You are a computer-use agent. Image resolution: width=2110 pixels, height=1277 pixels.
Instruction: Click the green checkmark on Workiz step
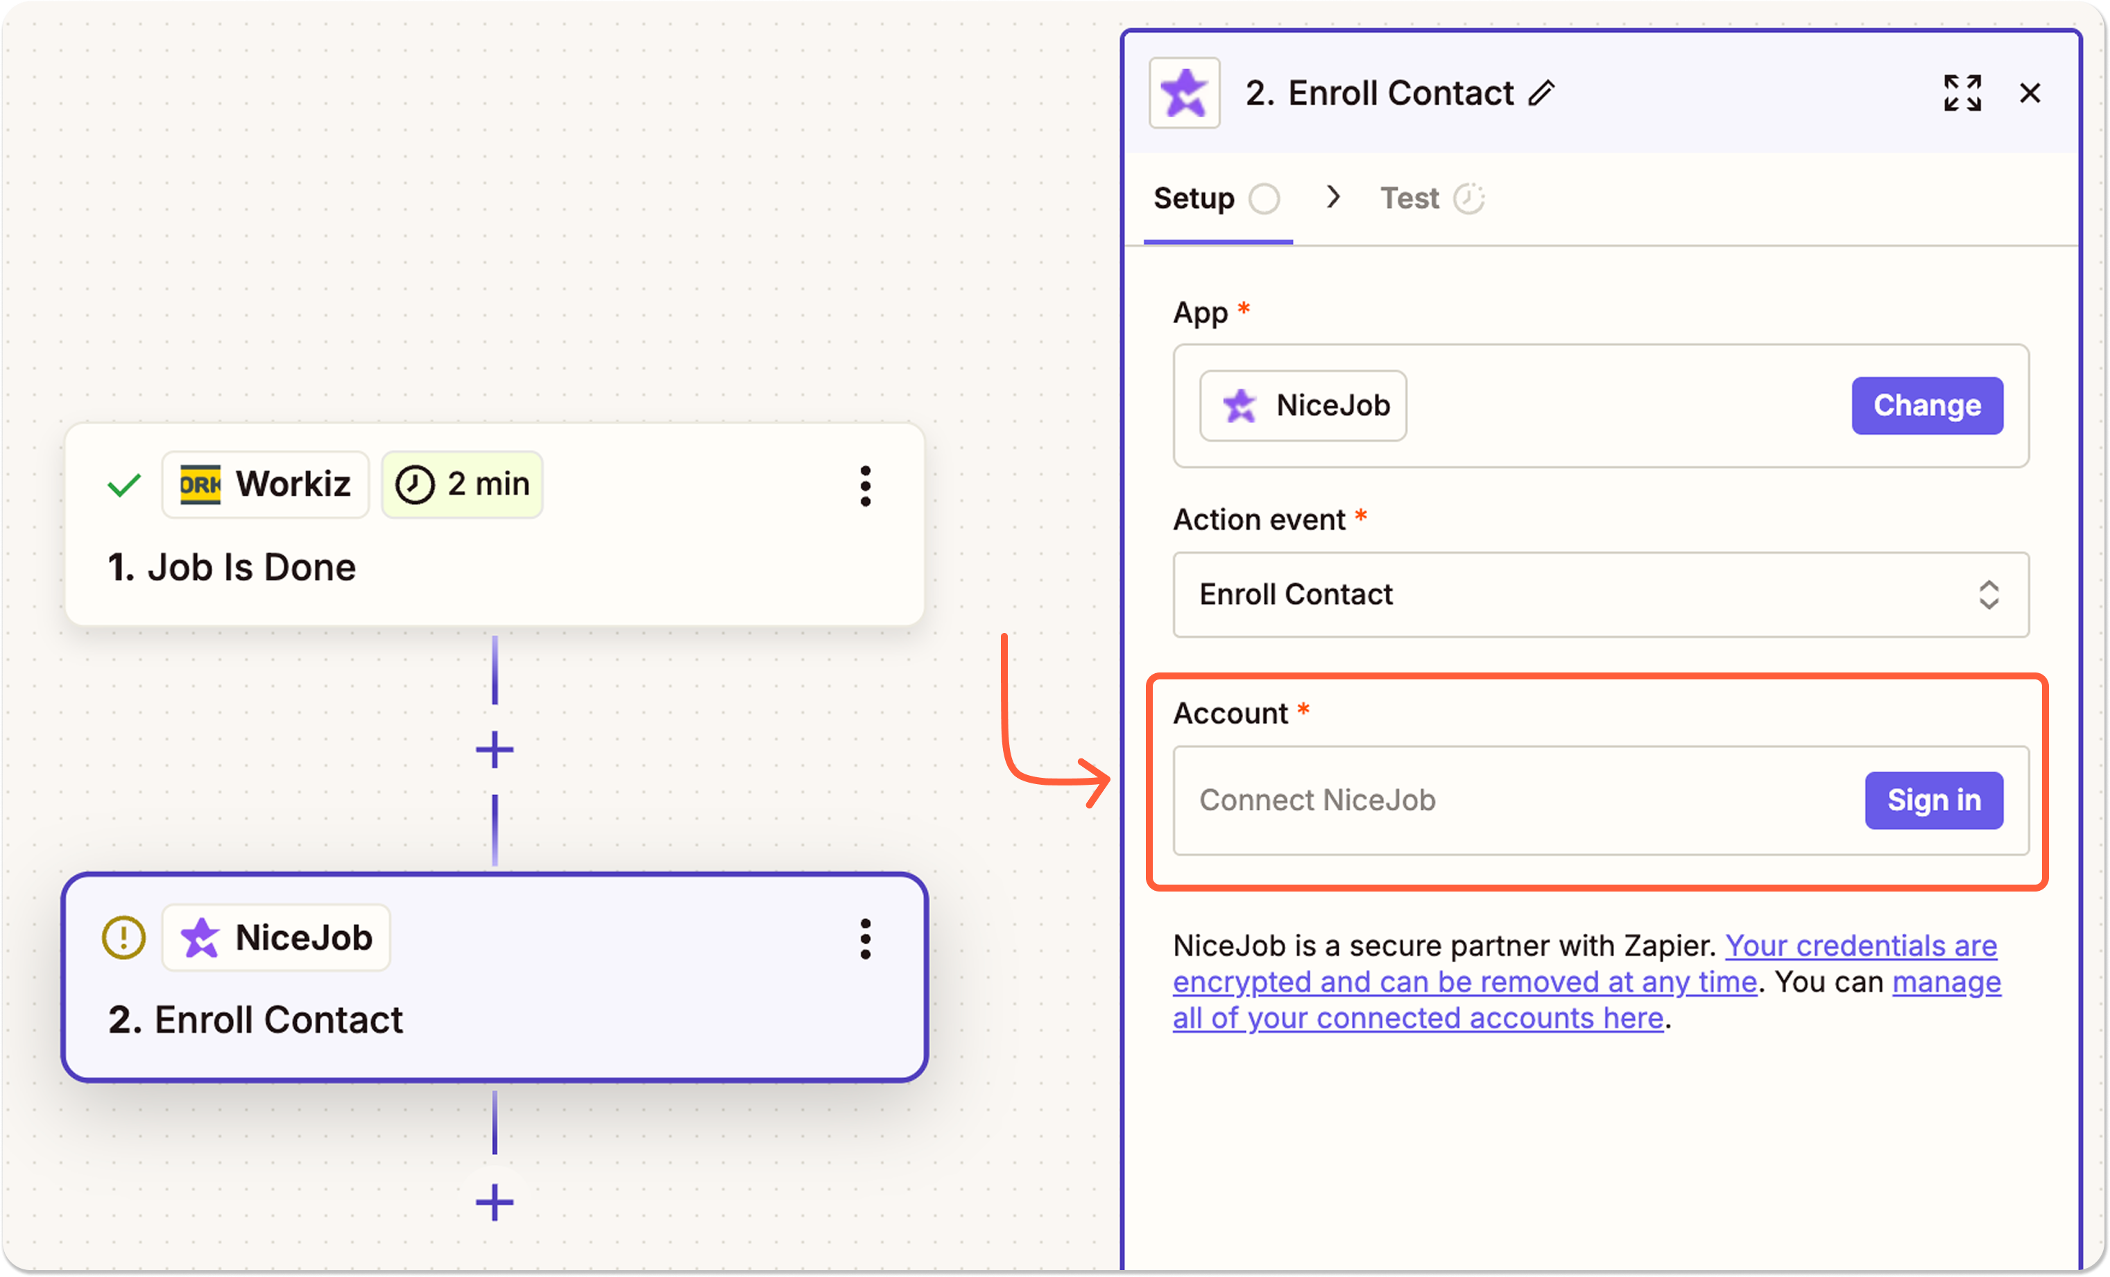point(124,485)
